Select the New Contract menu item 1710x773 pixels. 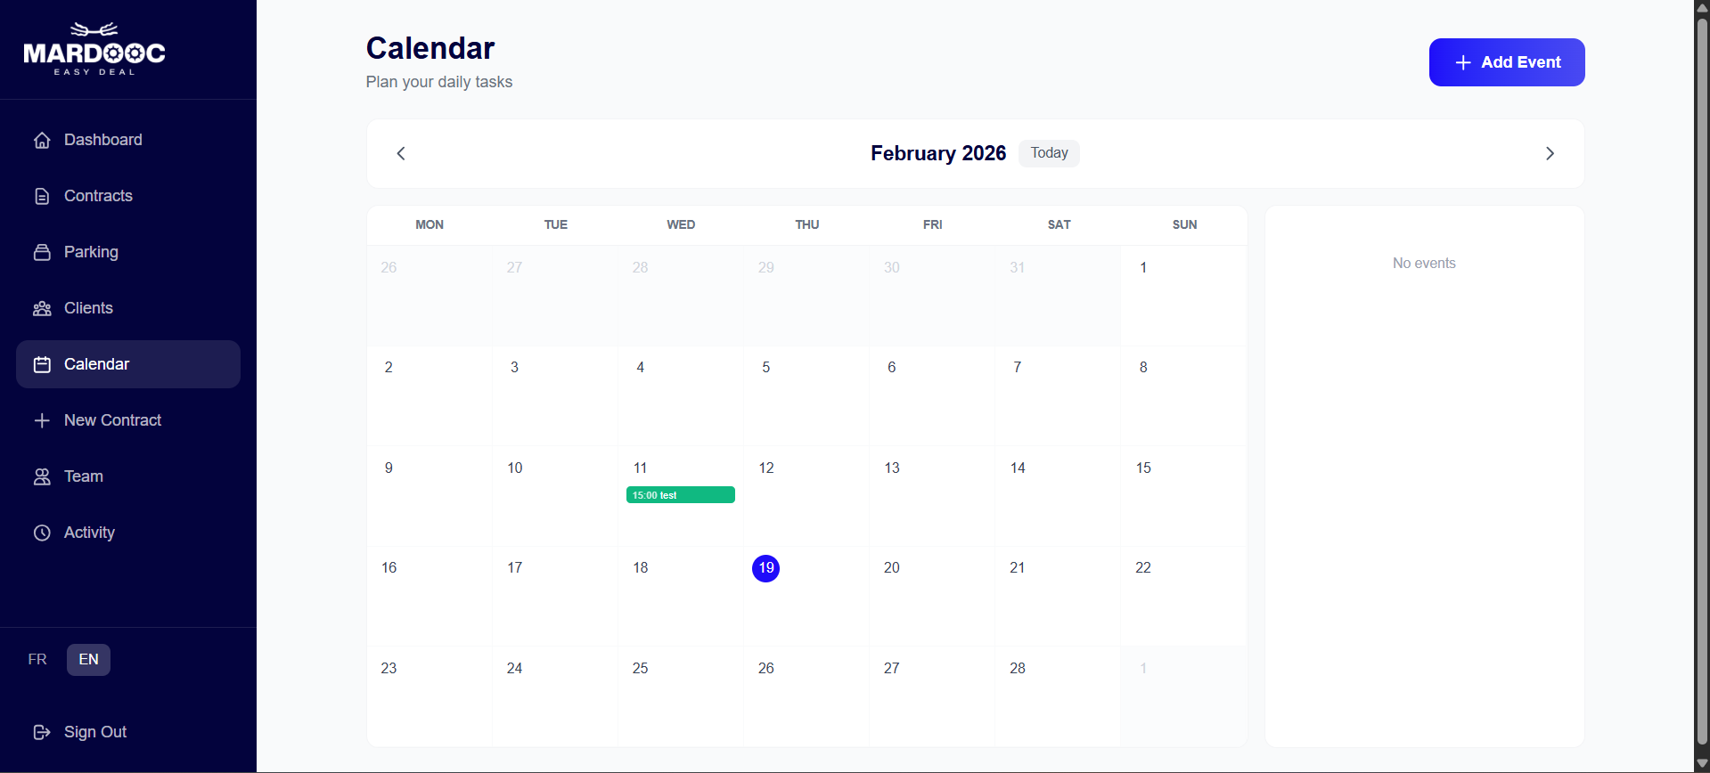point(128,420)
